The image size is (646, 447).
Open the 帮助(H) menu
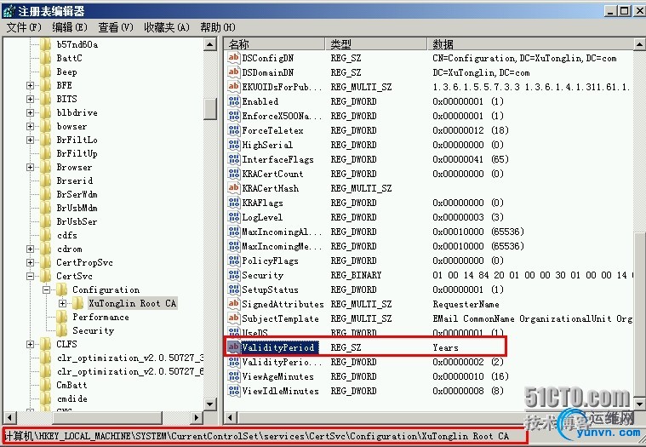click(218, 27)
